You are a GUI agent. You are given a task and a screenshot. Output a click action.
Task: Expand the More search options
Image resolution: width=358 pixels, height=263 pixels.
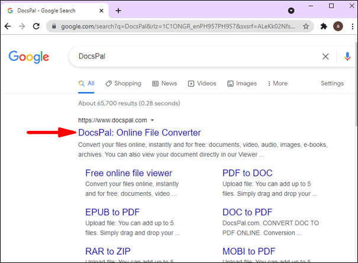pyautogui.click(x=278, y=84)
